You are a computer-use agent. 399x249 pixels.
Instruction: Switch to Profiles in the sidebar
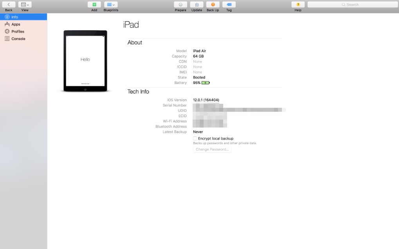click(18, 31)
